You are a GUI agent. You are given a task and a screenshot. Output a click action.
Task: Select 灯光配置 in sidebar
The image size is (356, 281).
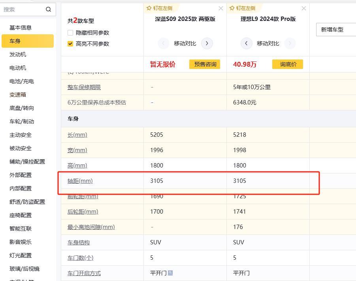tap(21, 255)
